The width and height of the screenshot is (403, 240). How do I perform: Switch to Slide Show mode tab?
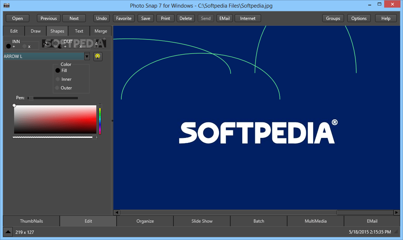tap(202, 221)
